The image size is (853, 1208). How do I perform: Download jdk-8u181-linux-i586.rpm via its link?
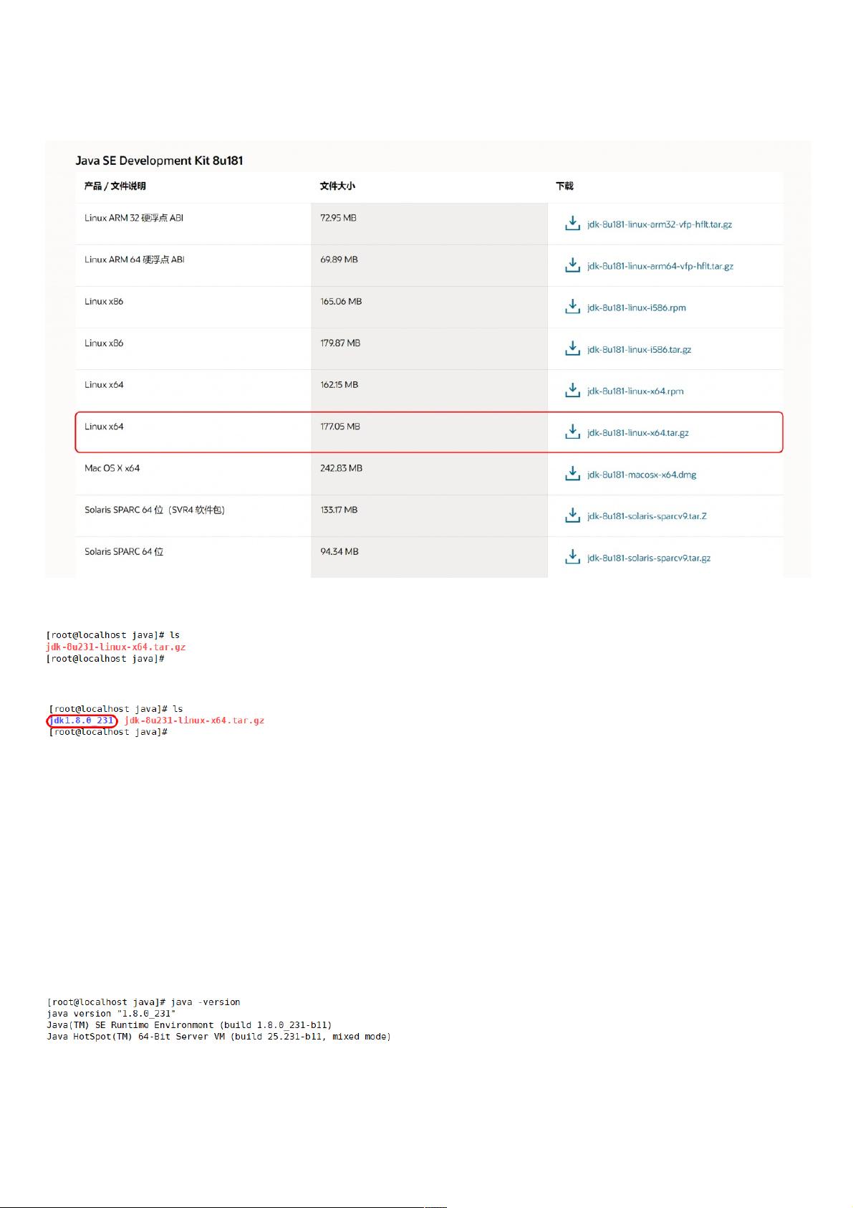click(x=637, y=308)
